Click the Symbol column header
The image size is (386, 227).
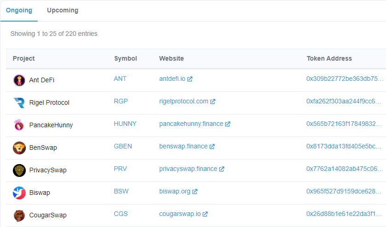click(x=126, y=58)
